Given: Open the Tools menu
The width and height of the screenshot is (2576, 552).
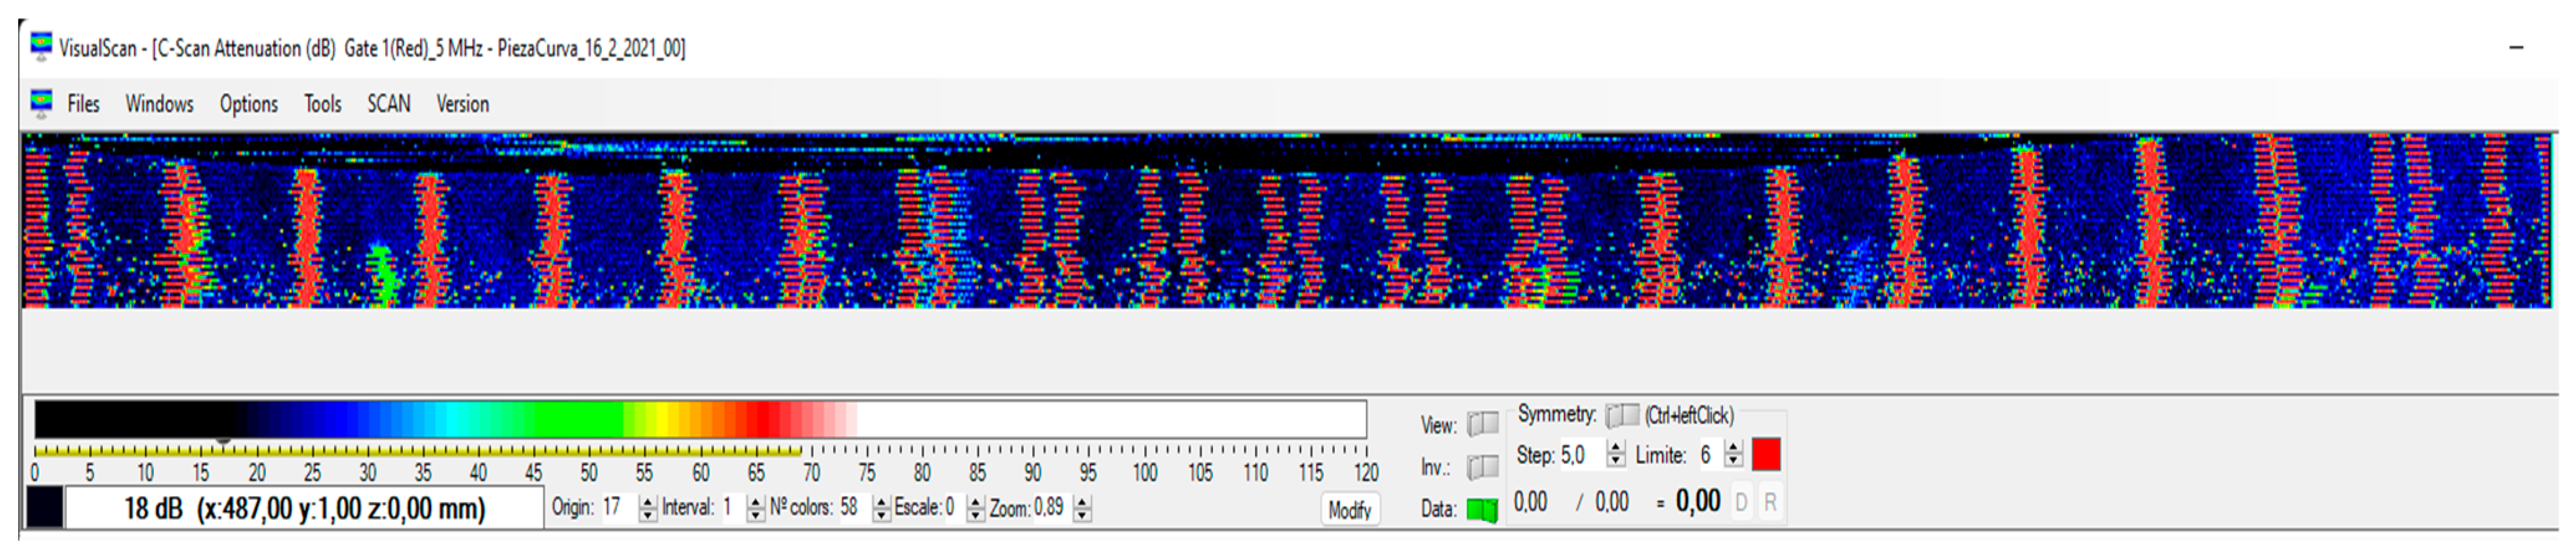Looking at the screenshot, I should pos(322,104).
